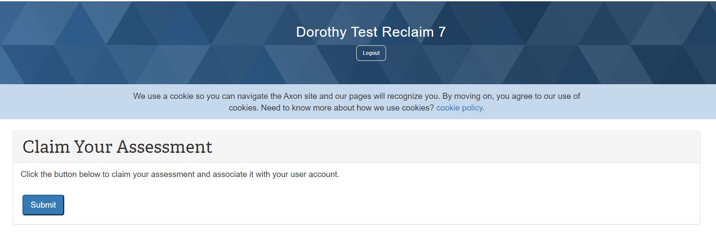
Task: Click the claim instruction paragraph text
Action: tap(180, 174)
